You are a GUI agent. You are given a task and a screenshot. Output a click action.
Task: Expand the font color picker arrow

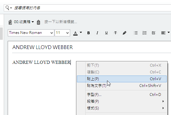point(81,32)
